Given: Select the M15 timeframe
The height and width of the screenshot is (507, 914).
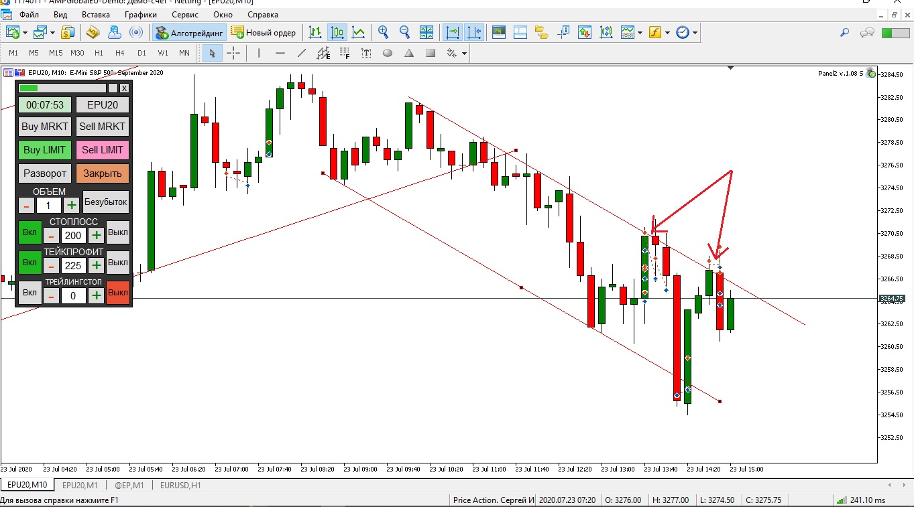Looking at the screenshot, I should 56,53.
